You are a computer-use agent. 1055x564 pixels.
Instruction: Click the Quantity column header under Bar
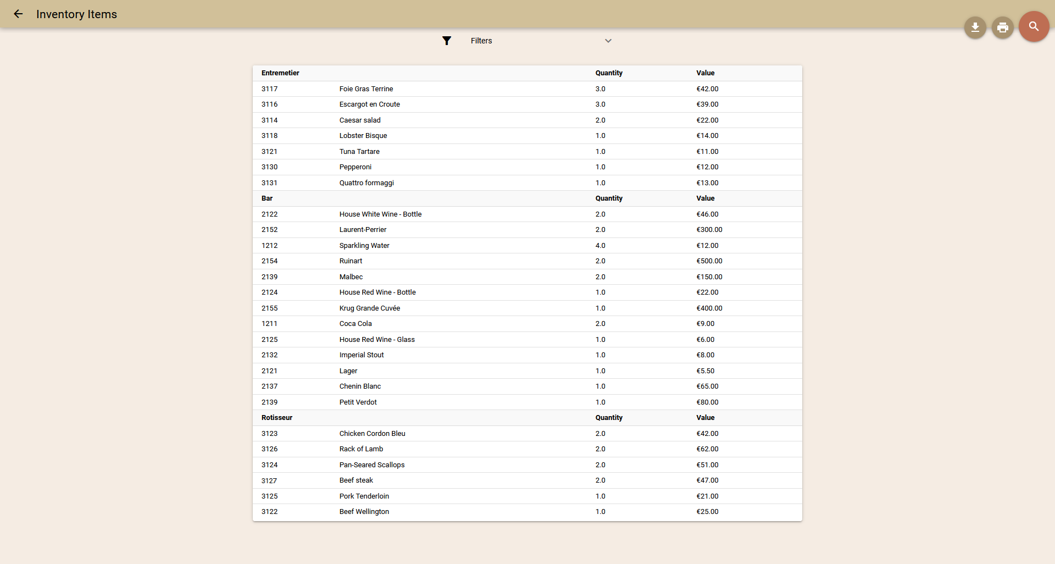(609, 198)
